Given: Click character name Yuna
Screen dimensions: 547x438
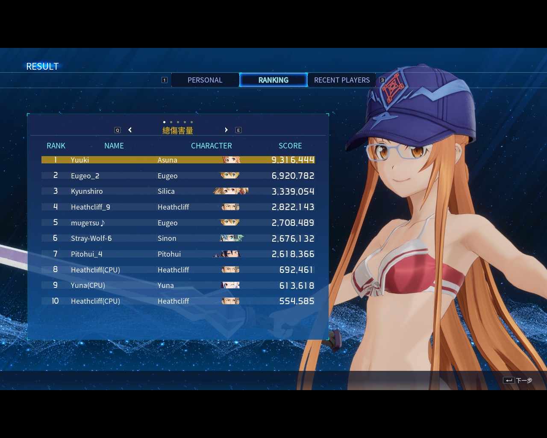Looking at the screenshot, I should 166,285.
